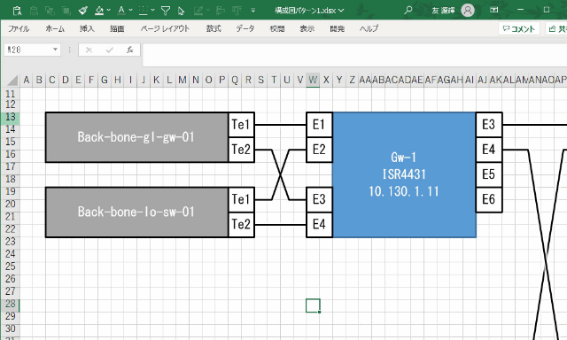
Task: Apply the font color A icon
Action: click(x=121, y=11)
